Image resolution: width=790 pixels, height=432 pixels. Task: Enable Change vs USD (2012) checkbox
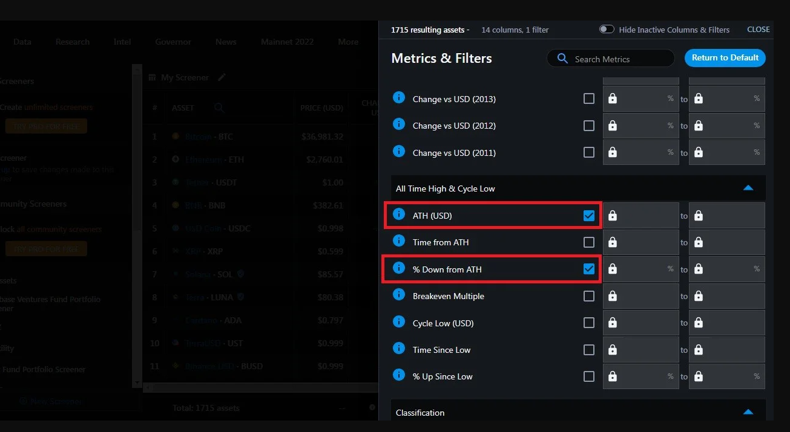589,126
